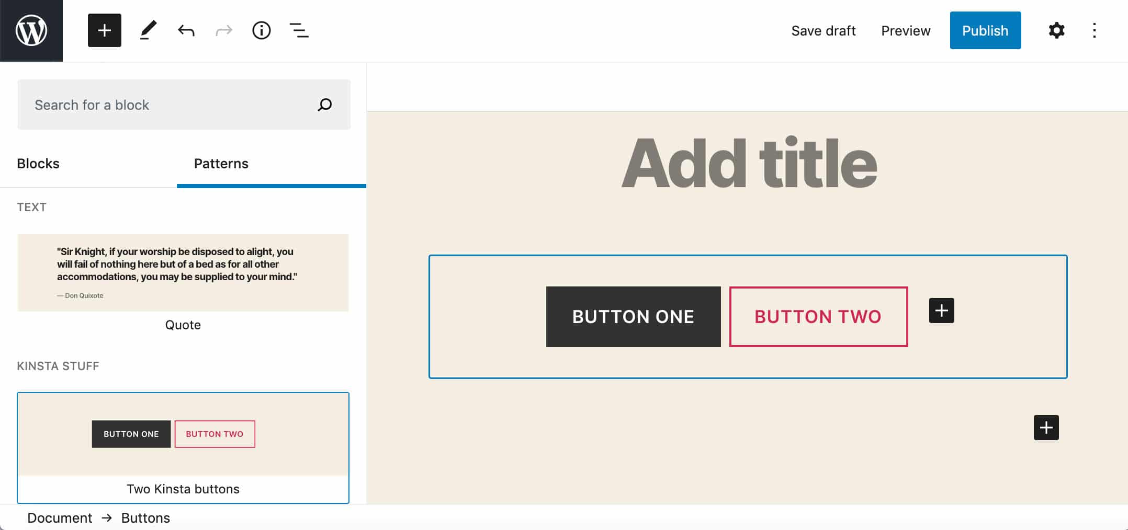Image resolution: width=1128 pixels, height=530 pixels.
Task: Click the WordPress logo
Action: click(31, 30)
